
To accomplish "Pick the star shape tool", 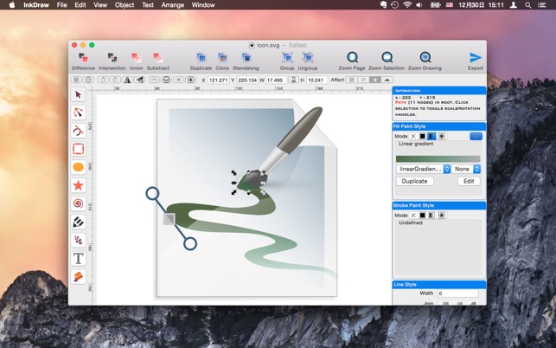I will 78,185.
